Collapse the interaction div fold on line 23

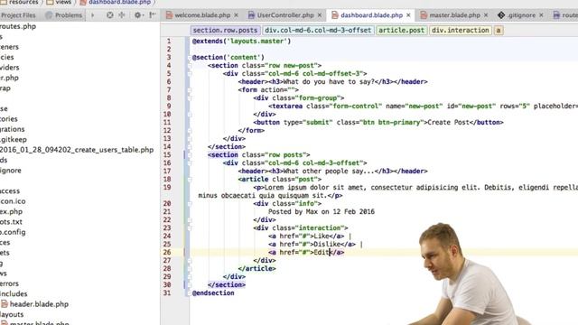click(190, 228)
